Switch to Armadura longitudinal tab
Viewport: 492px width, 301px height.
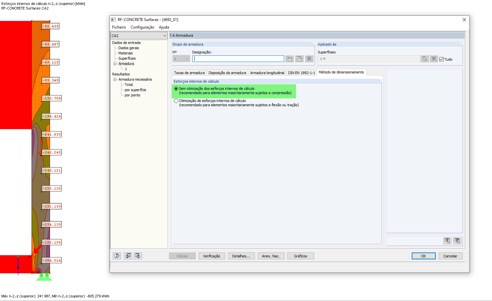pyautogui.click(x=267, y=73)
